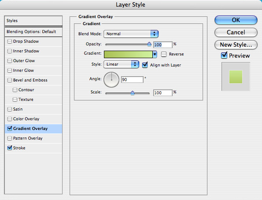The height and width of the screenshot is (200, 262).
Task: Click the Opacity slider handle
Action: [149, 44]
